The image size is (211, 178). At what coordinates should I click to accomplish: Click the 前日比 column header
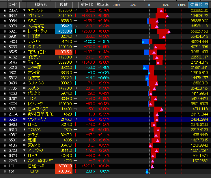pos(87,5)
